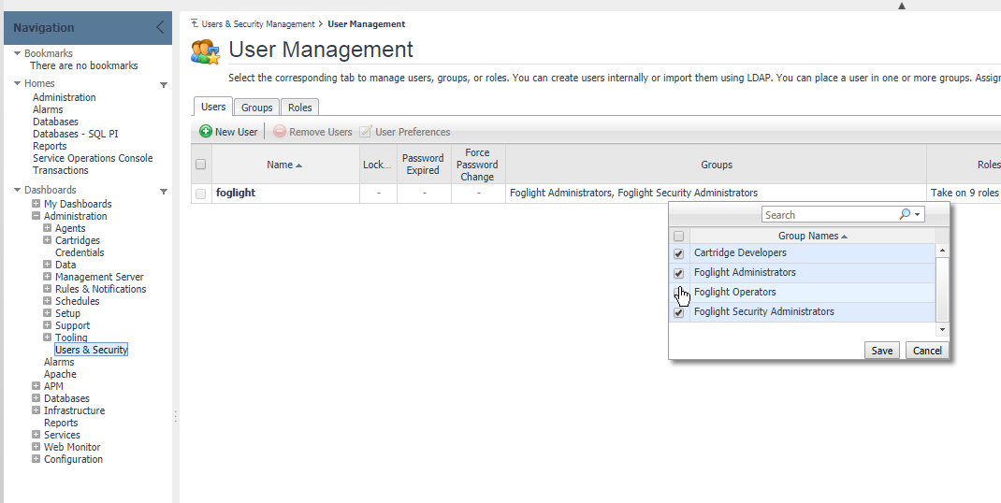Uncheck the Cartridge Developers checkbox

point(679,253)
